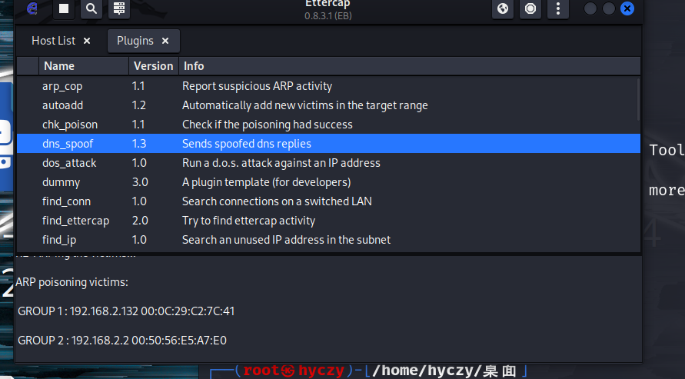Open the MITM globe menu
This screenshot has height=379, width=685.
[503, 9]
